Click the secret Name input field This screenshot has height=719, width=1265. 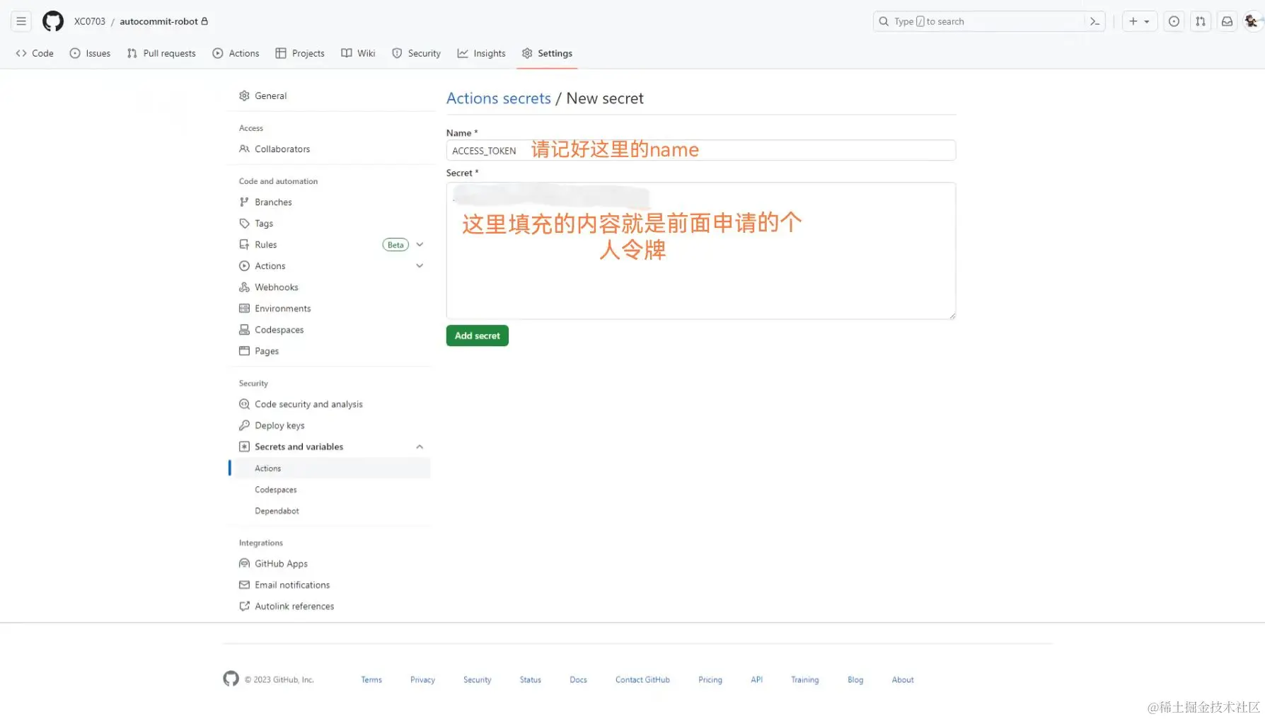700,150
